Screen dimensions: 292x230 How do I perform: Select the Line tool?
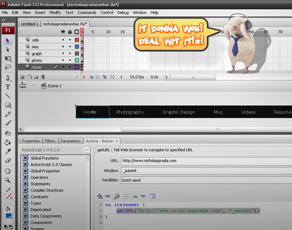(x=8, y=96)
